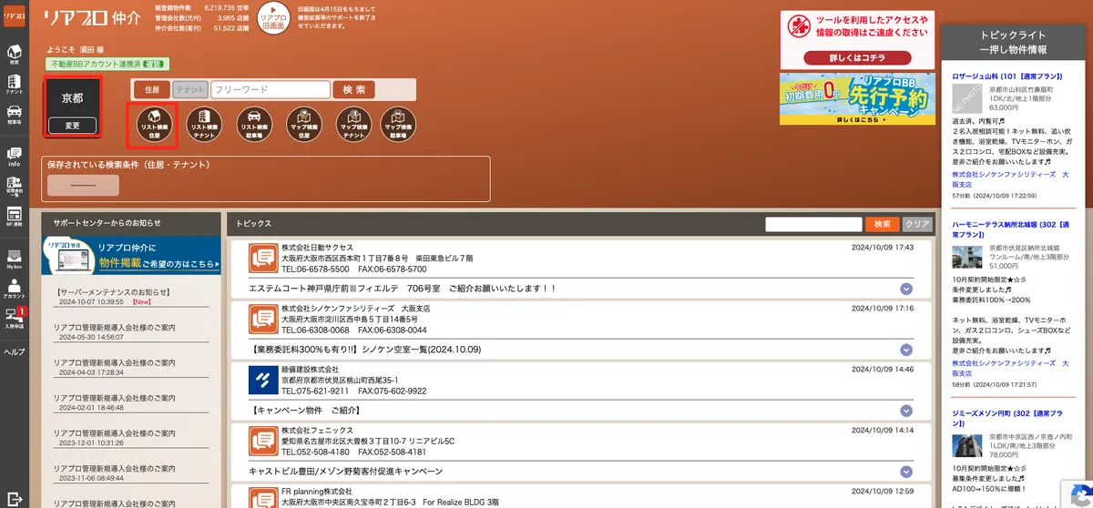1093x508 pixels.
Task: Click the 検索 button beside フリーワード
Action: [x=354, y=89]
